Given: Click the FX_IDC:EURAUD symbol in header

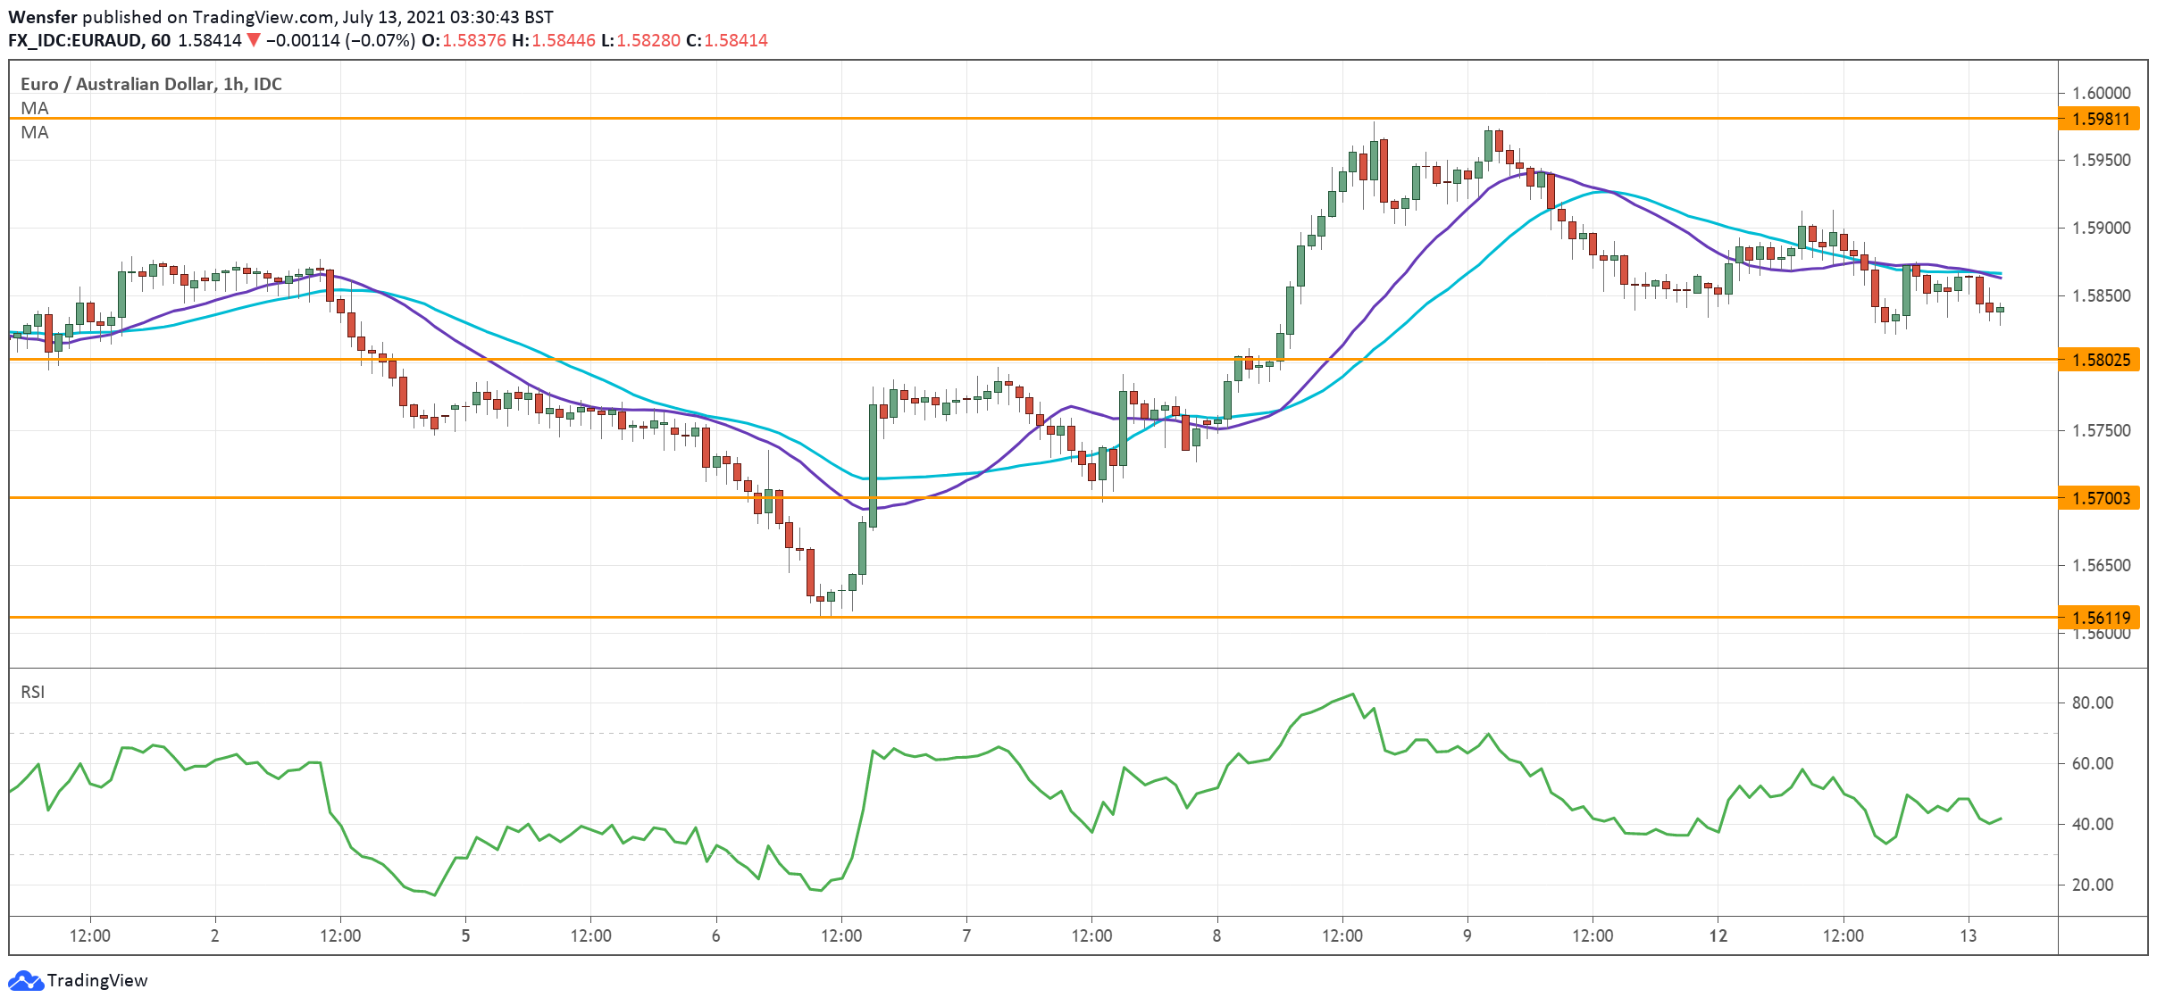Looking at the screenshot, I should point(75,40).
